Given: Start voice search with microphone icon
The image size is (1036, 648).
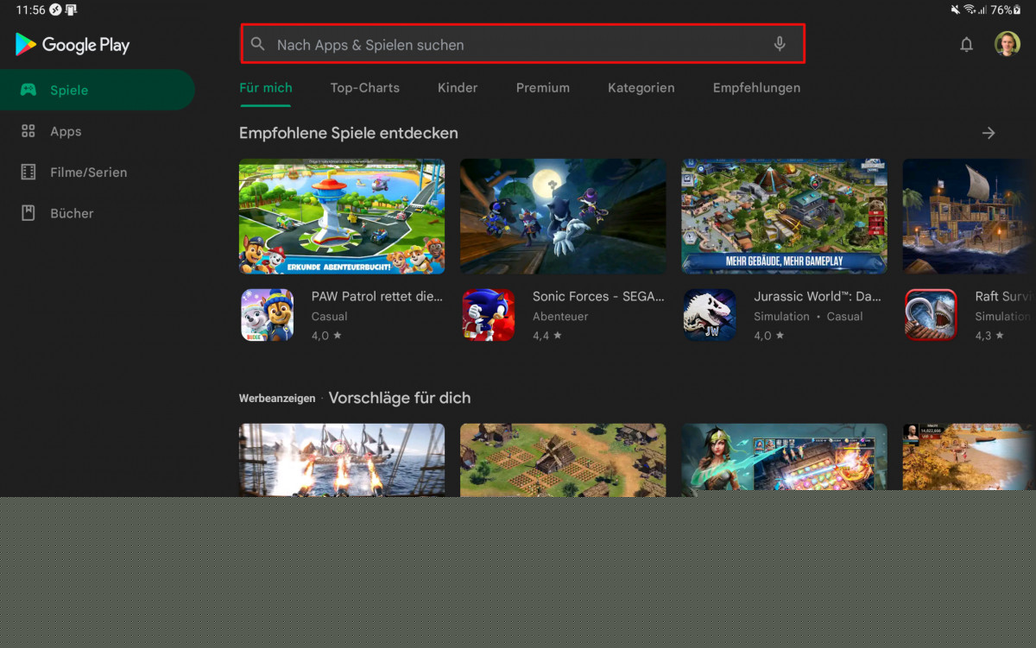Looking at the screenshot, I should [780, 44].
